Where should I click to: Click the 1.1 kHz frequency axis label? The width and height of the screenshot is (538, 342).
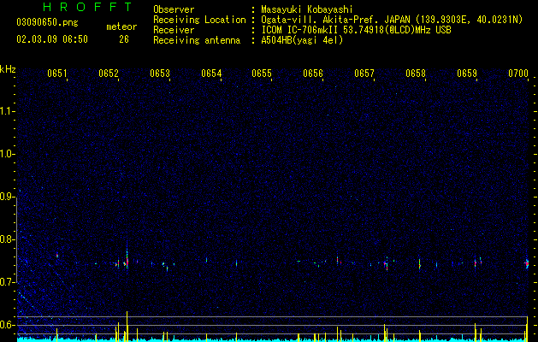[x=7, y=111]
